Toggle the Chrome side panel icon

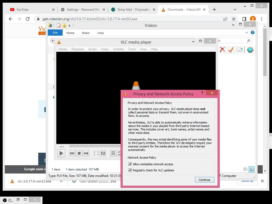(x=244, y=19)
